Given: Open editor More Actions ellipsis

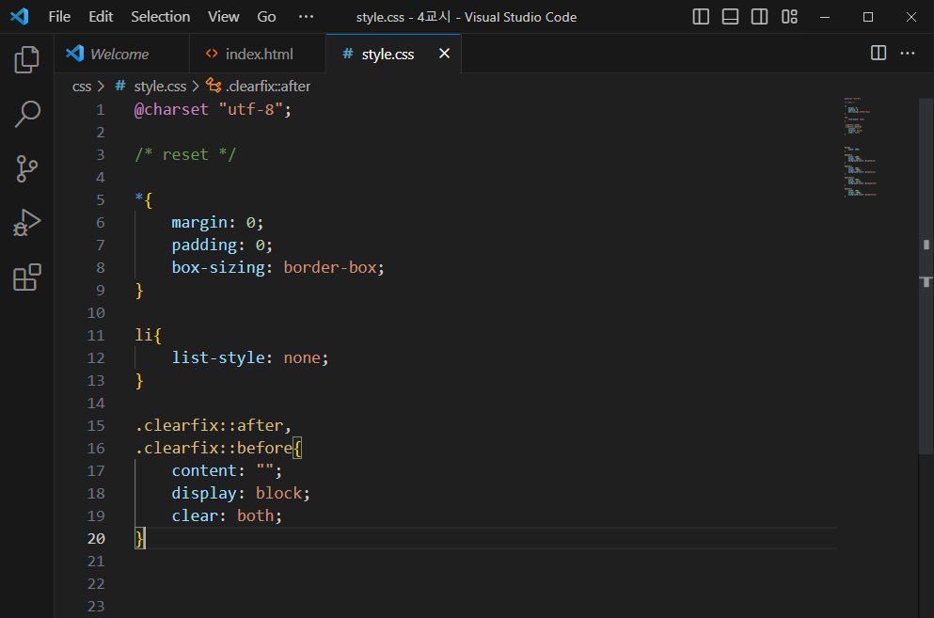Looking at the screenshot, I should point(908,53).
